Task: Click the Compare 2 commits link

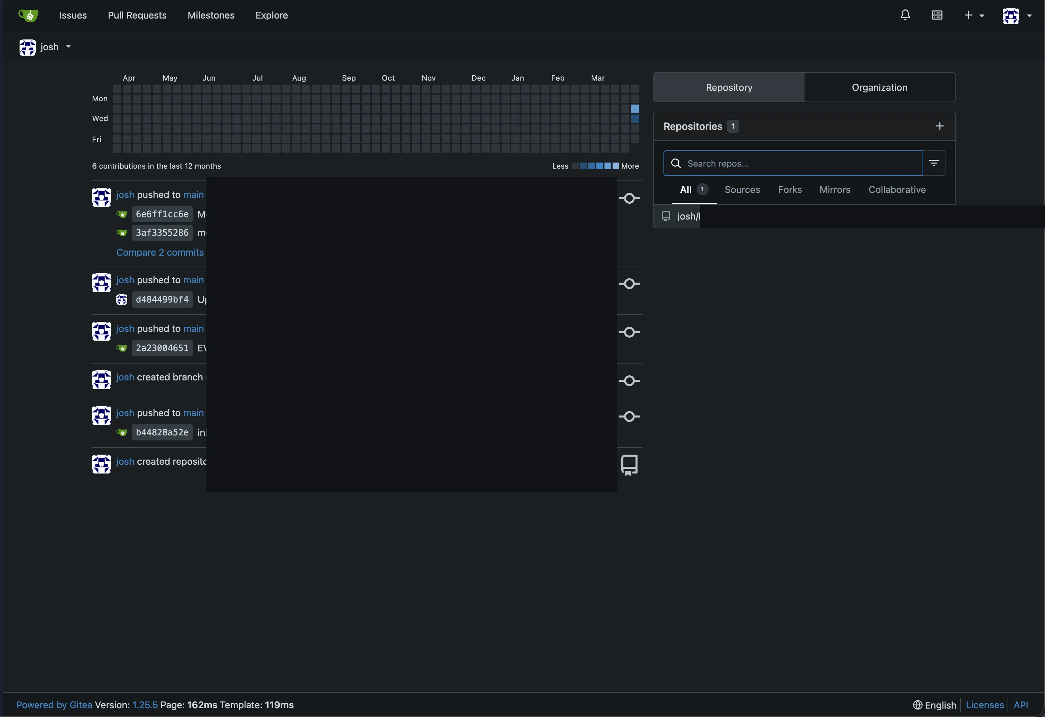Action: (x=160, y=253)
